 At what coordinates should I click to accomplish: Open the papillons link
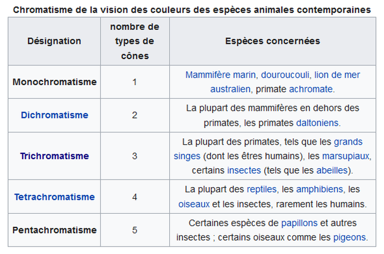pyautogui.click(x=299, y=223)
